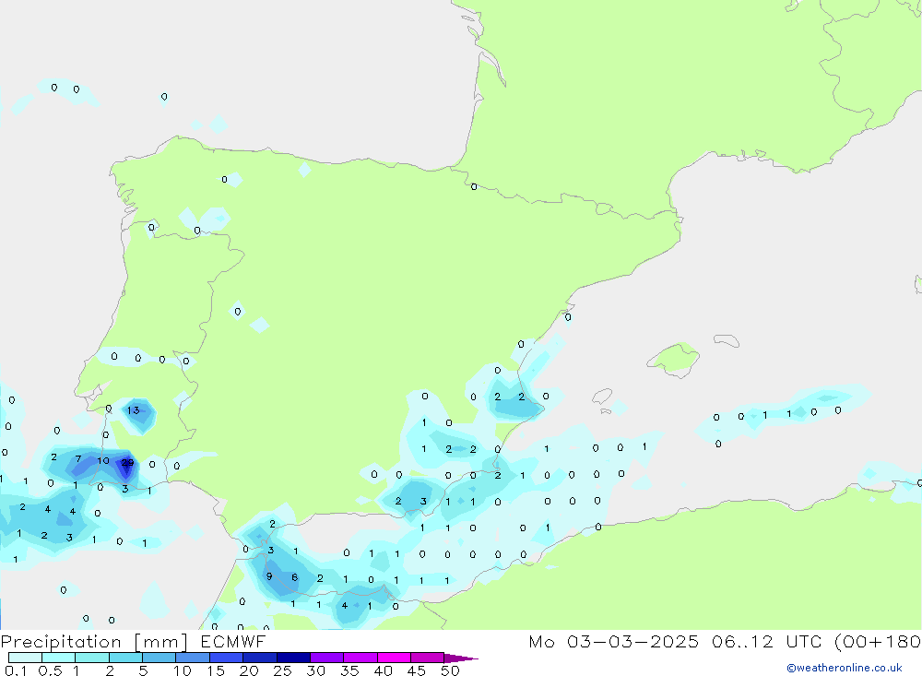
Task: Click the 20–25 mm legend color box
Action: point(260,658)
